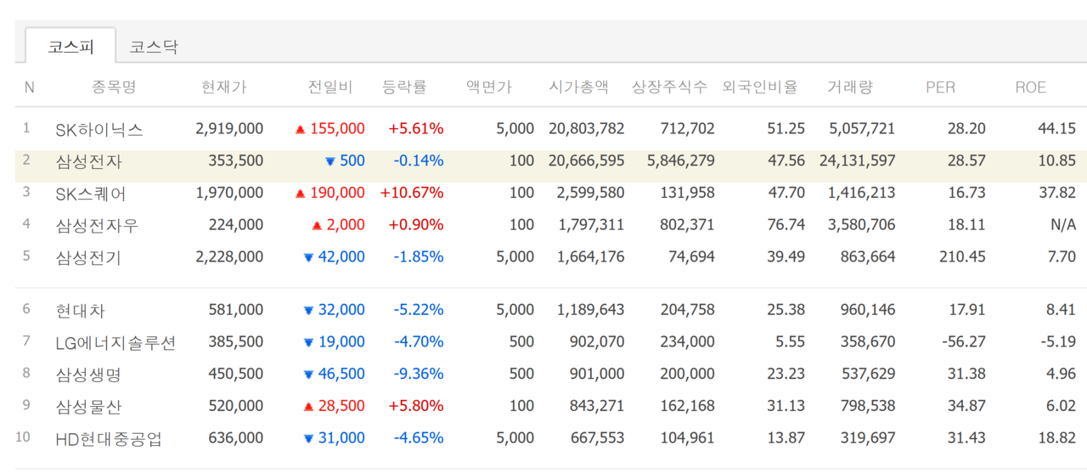Screen dimensions: 1087x473
Task: Click the ROE column header
Action: coord(1031,87)
